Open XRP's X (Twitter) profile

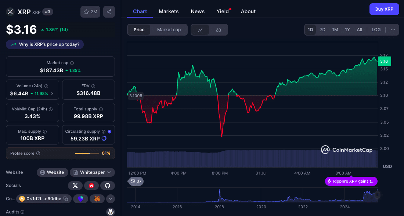click(75, 185)
